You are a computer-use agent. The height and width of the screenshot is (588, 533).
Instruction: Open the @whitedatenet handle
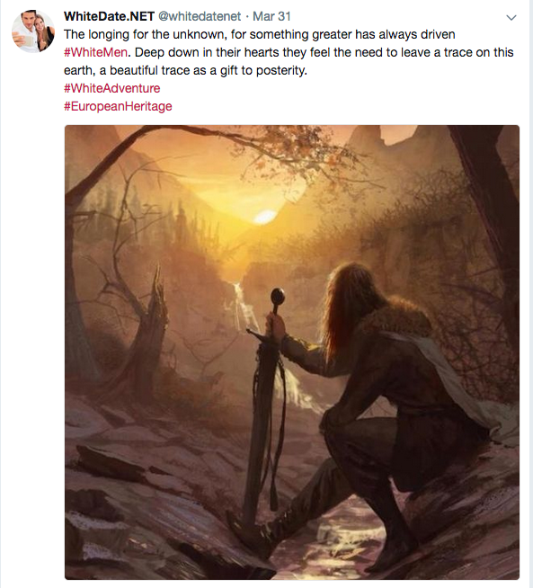point(200,16)
